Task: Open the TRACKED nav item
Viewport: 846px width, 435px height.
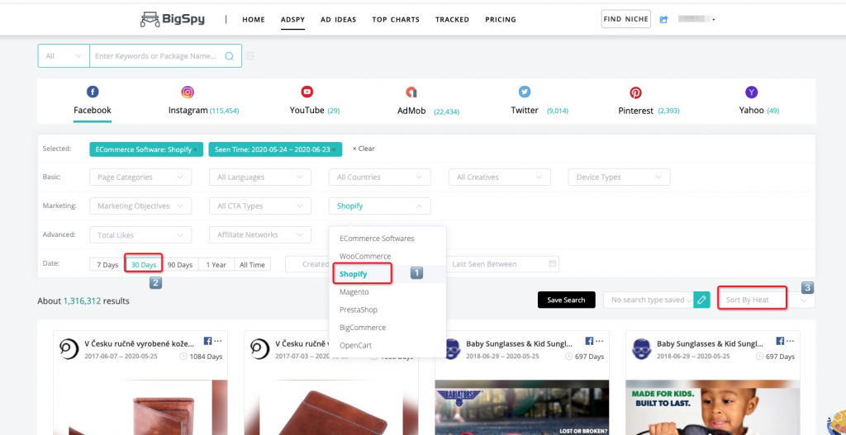Action: pyautogui.click(x=452, y=20)
